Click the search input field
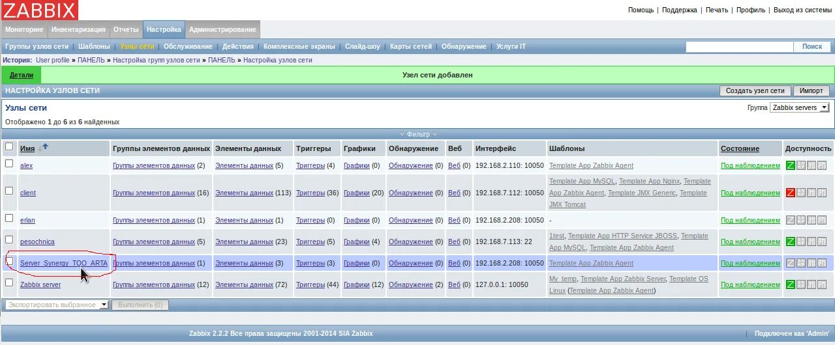Screen dimensions: 835x345 pos(739,46)
